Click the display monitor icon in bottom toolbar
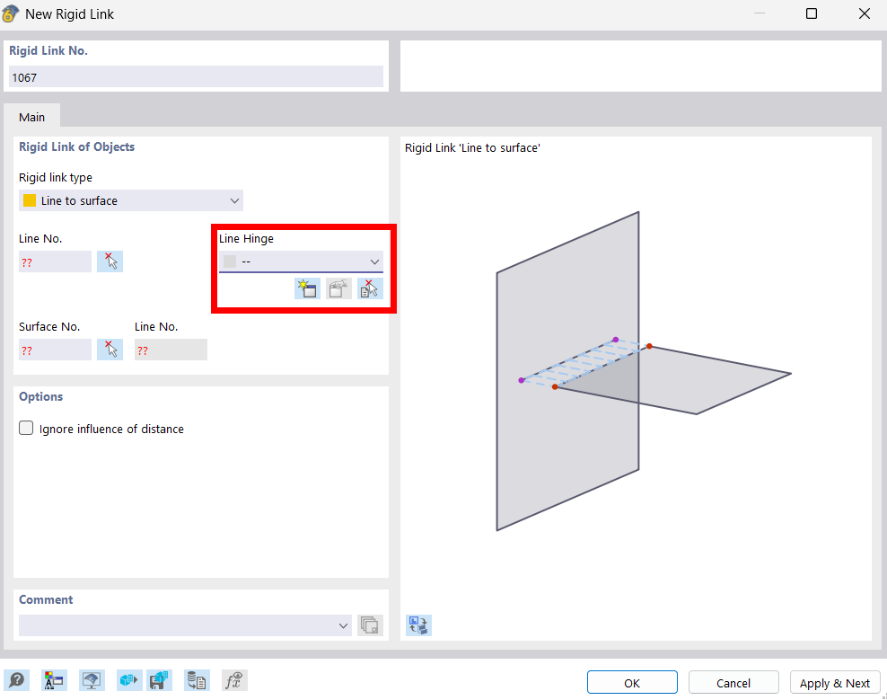Image resolution: width=887 pixels, height=700 pixels. click(92, 681)
